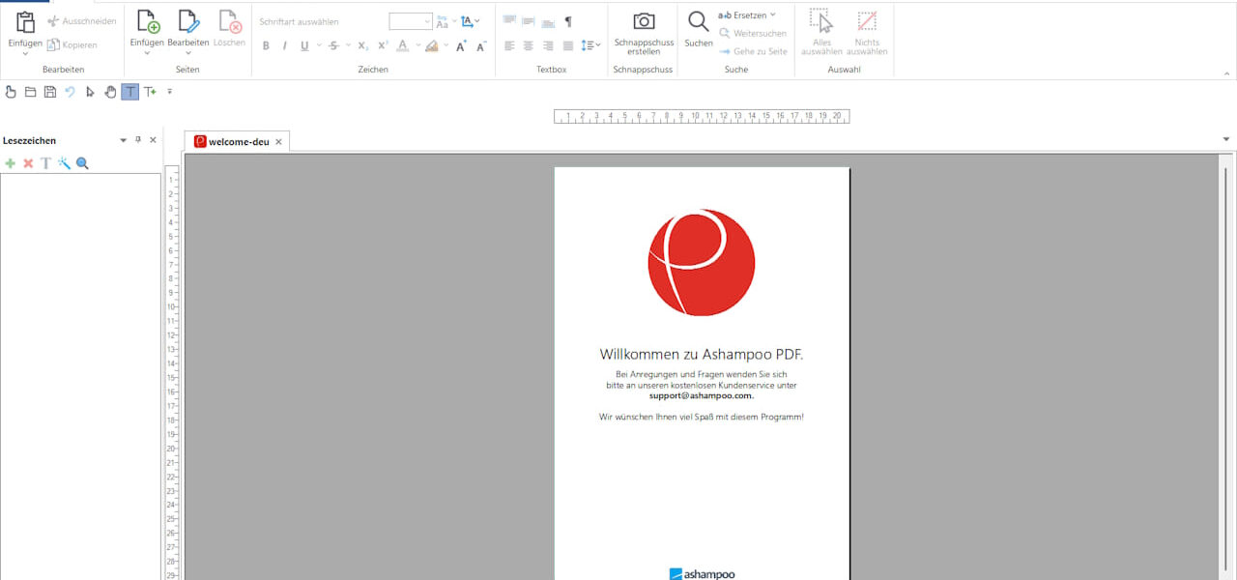Click Ausschneiden in the Bearbeiten group
The image size is (1237, 580).
(82, 21)
